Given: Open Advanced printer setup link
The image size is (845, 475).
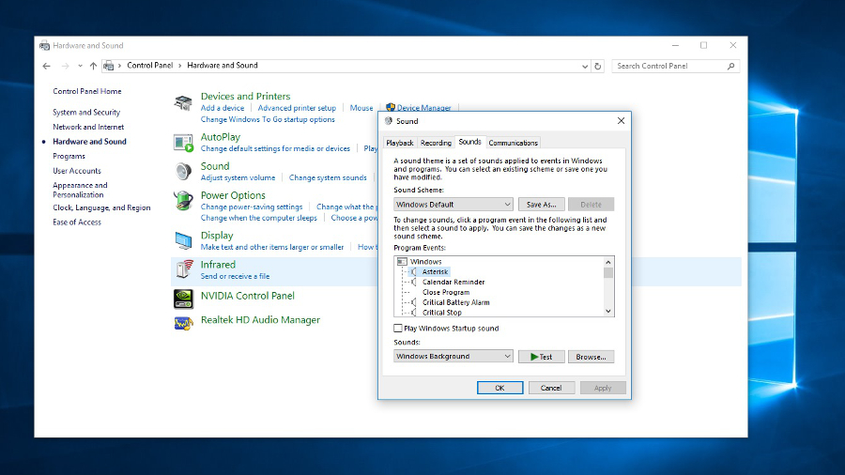Looking at the screenshot, I should click(297, 108).
